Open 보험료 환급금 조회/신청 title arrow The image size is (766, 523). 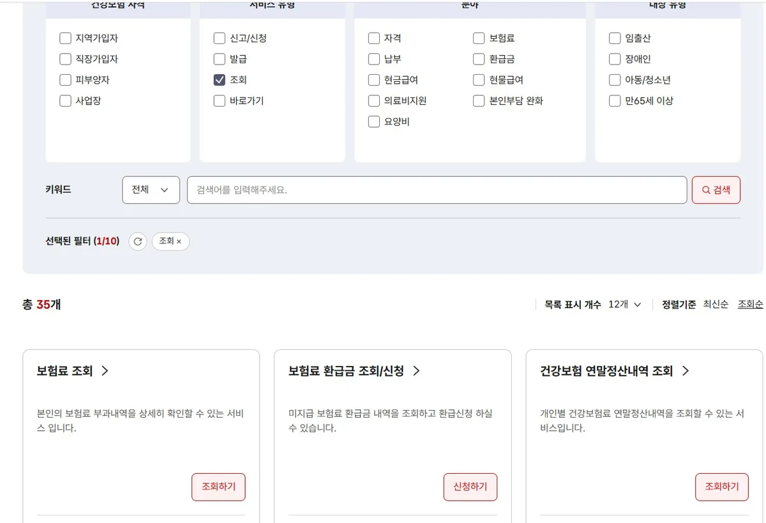pyautogui.click(x=416, y=371)
